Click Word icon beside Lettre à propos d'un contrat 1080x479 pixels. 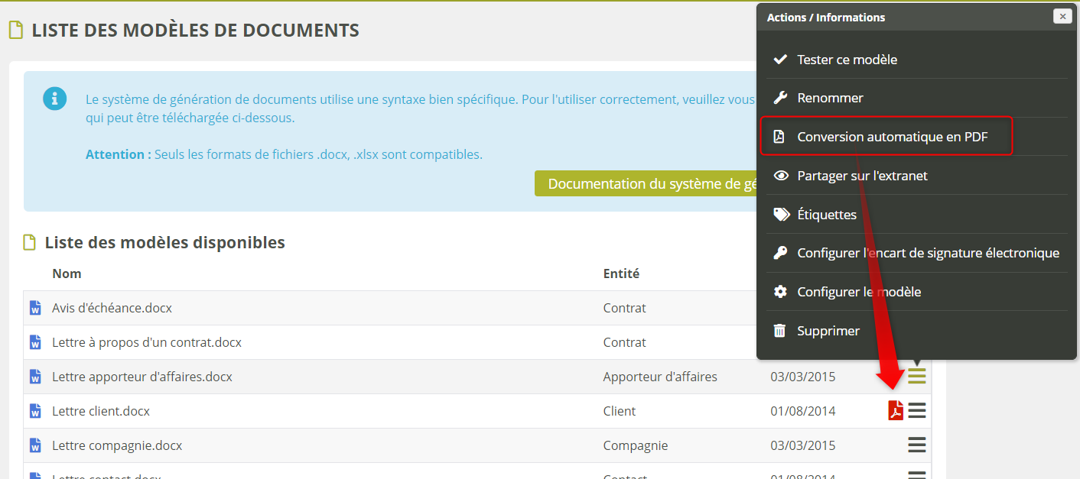pos(34,342)
